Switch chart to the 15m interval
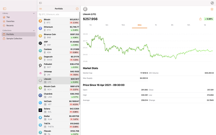This screenshot has height=135, width=216. (123, 25)
